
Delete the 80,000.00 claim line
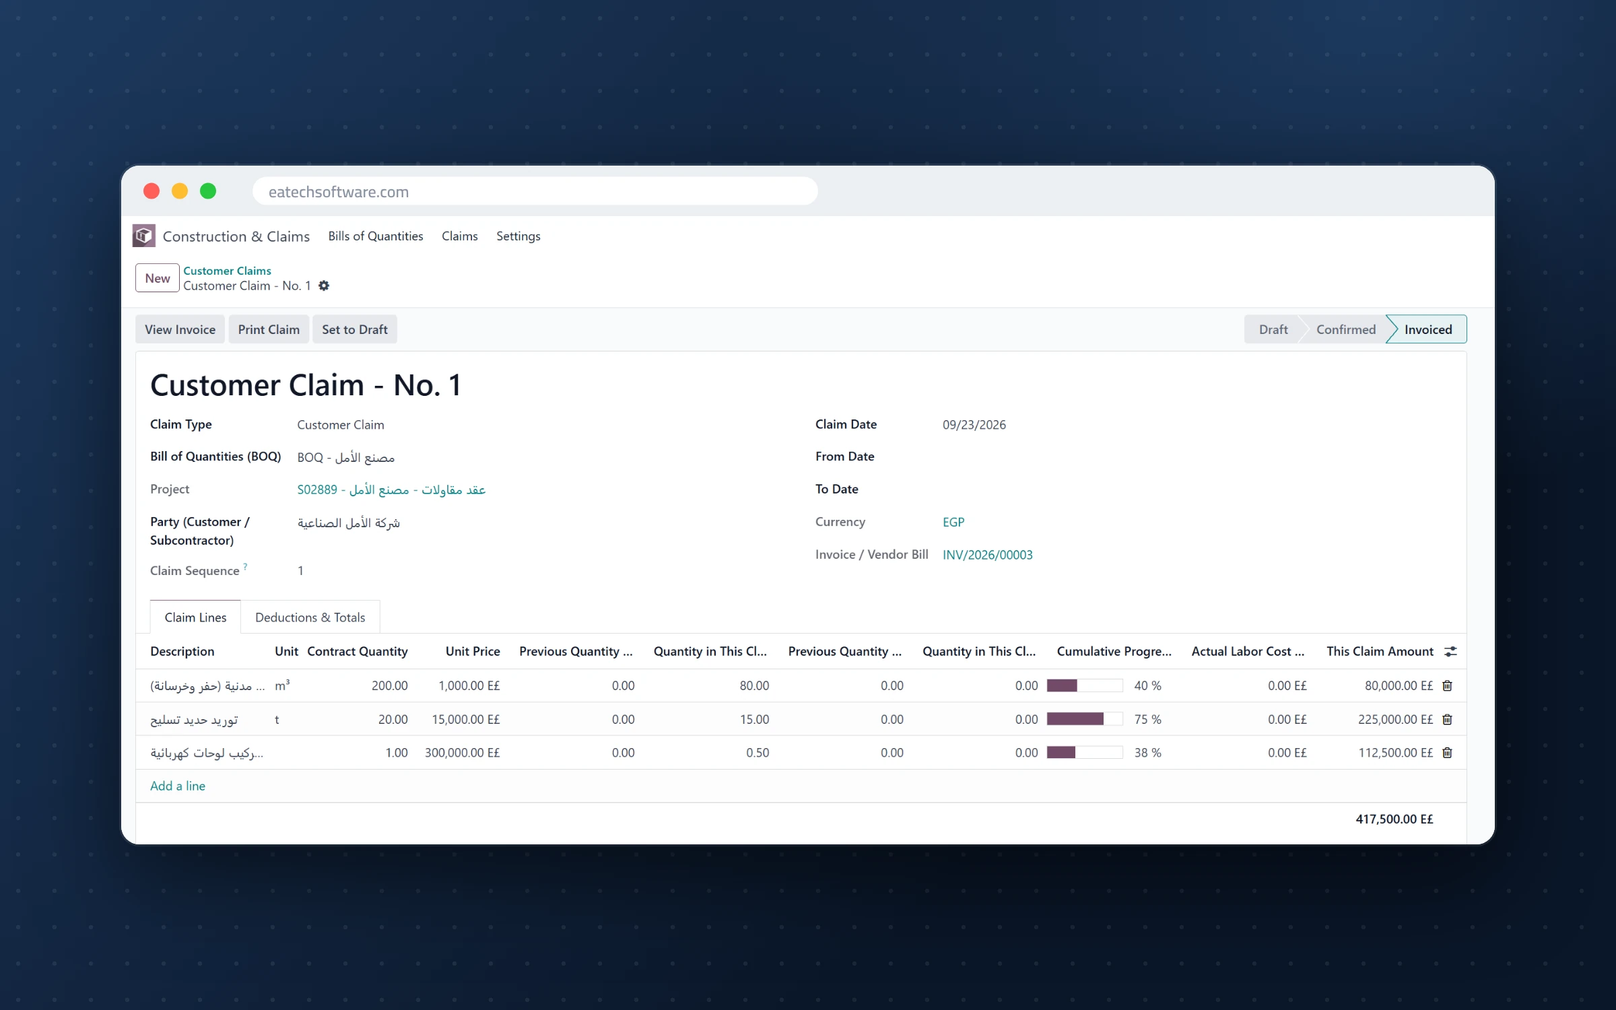tap(1447, 685)
